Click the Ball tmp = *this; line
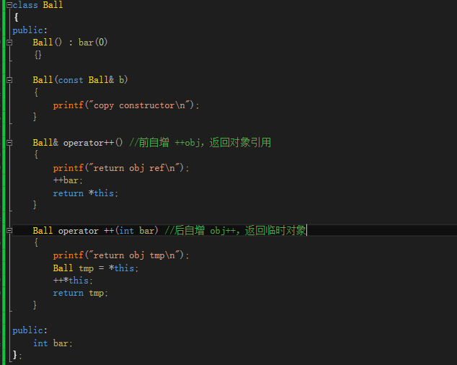 pyautogui.click(x=95, y=268)
